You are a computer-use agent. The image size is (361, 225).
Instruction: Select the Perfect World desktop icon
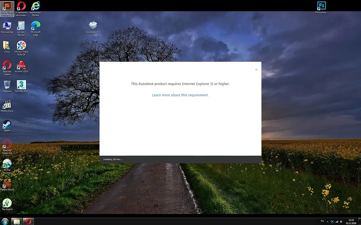click(7, 185)
